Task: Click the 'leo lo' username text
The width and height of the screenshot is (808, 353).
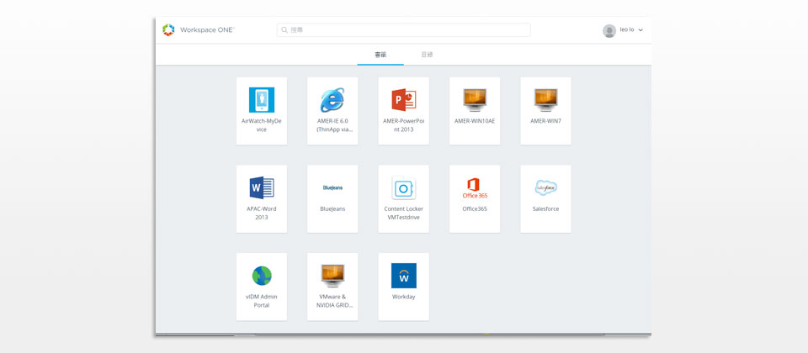Action: coord(627,30)
